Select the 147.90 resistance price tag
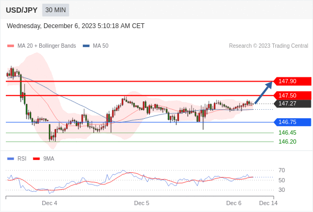This screenshot has height=212, width=313. click(292, 82)
